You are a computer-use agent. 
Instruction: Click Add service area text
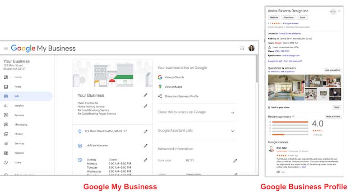click(97, 146)
